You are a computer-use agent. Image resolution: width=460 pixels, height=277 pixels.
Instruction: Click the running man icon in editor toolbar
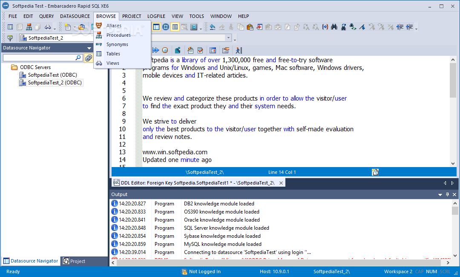(238, 50)
